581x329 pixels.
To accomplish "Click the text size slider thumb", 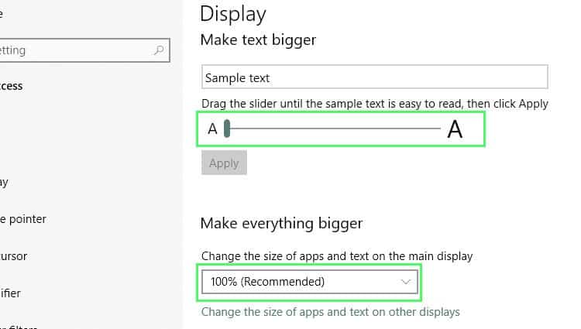I will (x=227, y=129).
